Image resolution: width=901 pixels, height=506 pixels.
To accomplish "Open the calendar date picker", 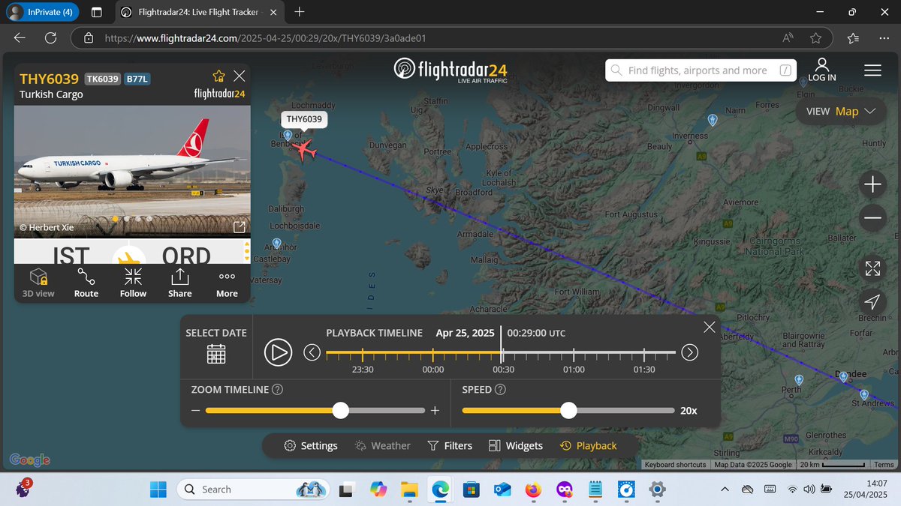I will click(216, 353).
